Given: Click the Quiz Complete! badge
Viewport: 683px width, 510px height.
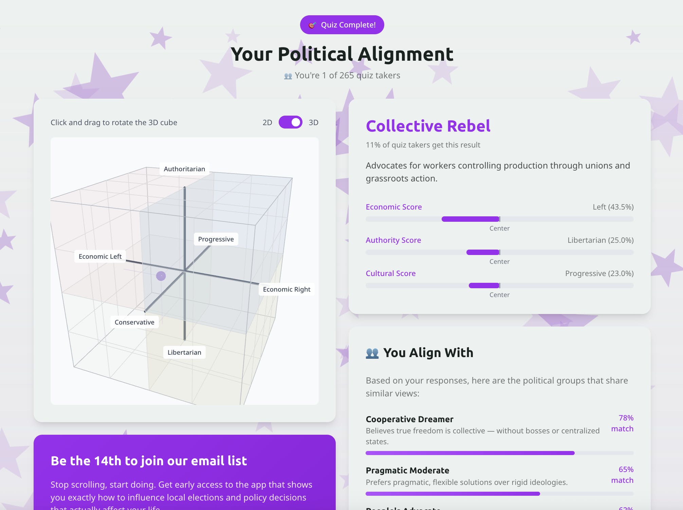Looking at the screenshot, I should (x=342, y=25).
